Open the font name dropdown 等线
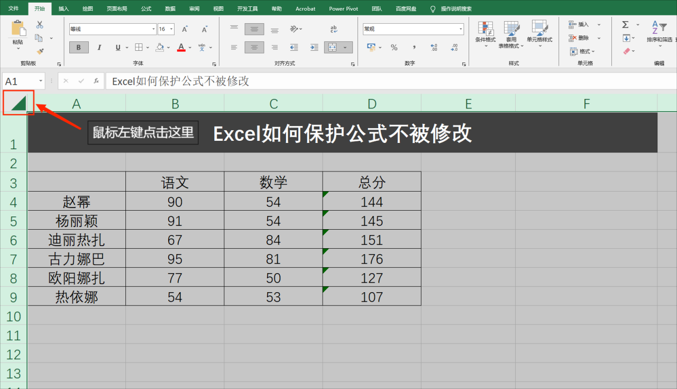677x389 pixels. (x=154, y=29)
